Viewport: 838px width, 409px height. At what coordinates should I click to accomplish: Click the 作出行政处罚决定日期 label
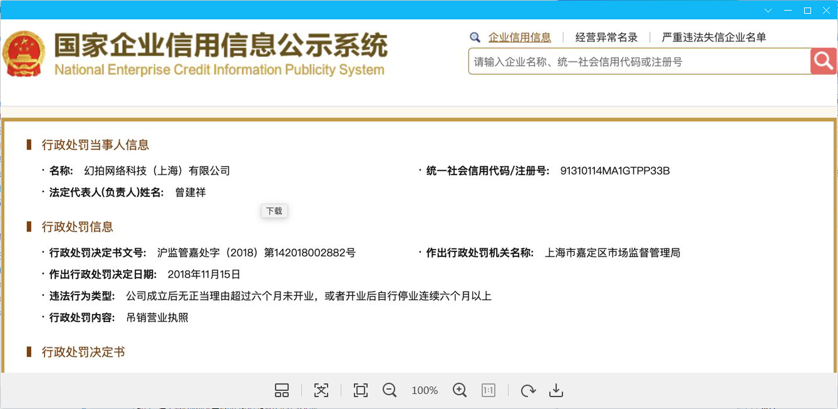103,275
